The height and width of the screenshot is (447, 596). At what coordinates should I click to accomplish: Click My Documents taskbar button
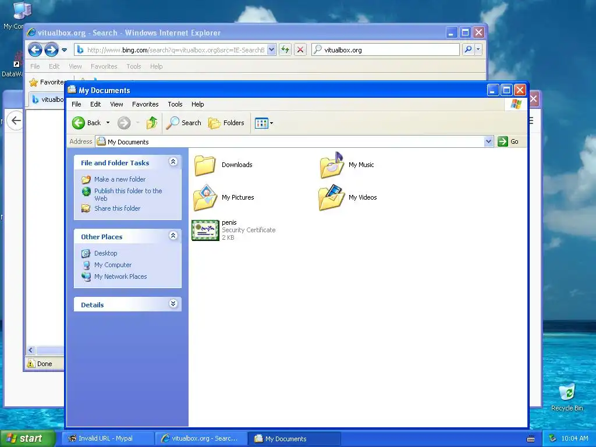295,439
